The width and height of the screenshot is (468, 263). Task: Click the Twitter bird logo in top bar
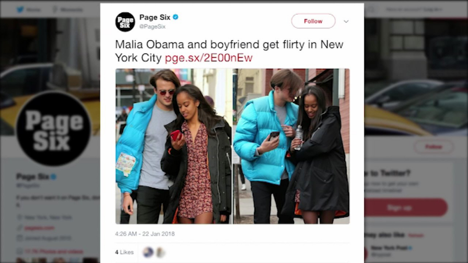click(20, 10)
